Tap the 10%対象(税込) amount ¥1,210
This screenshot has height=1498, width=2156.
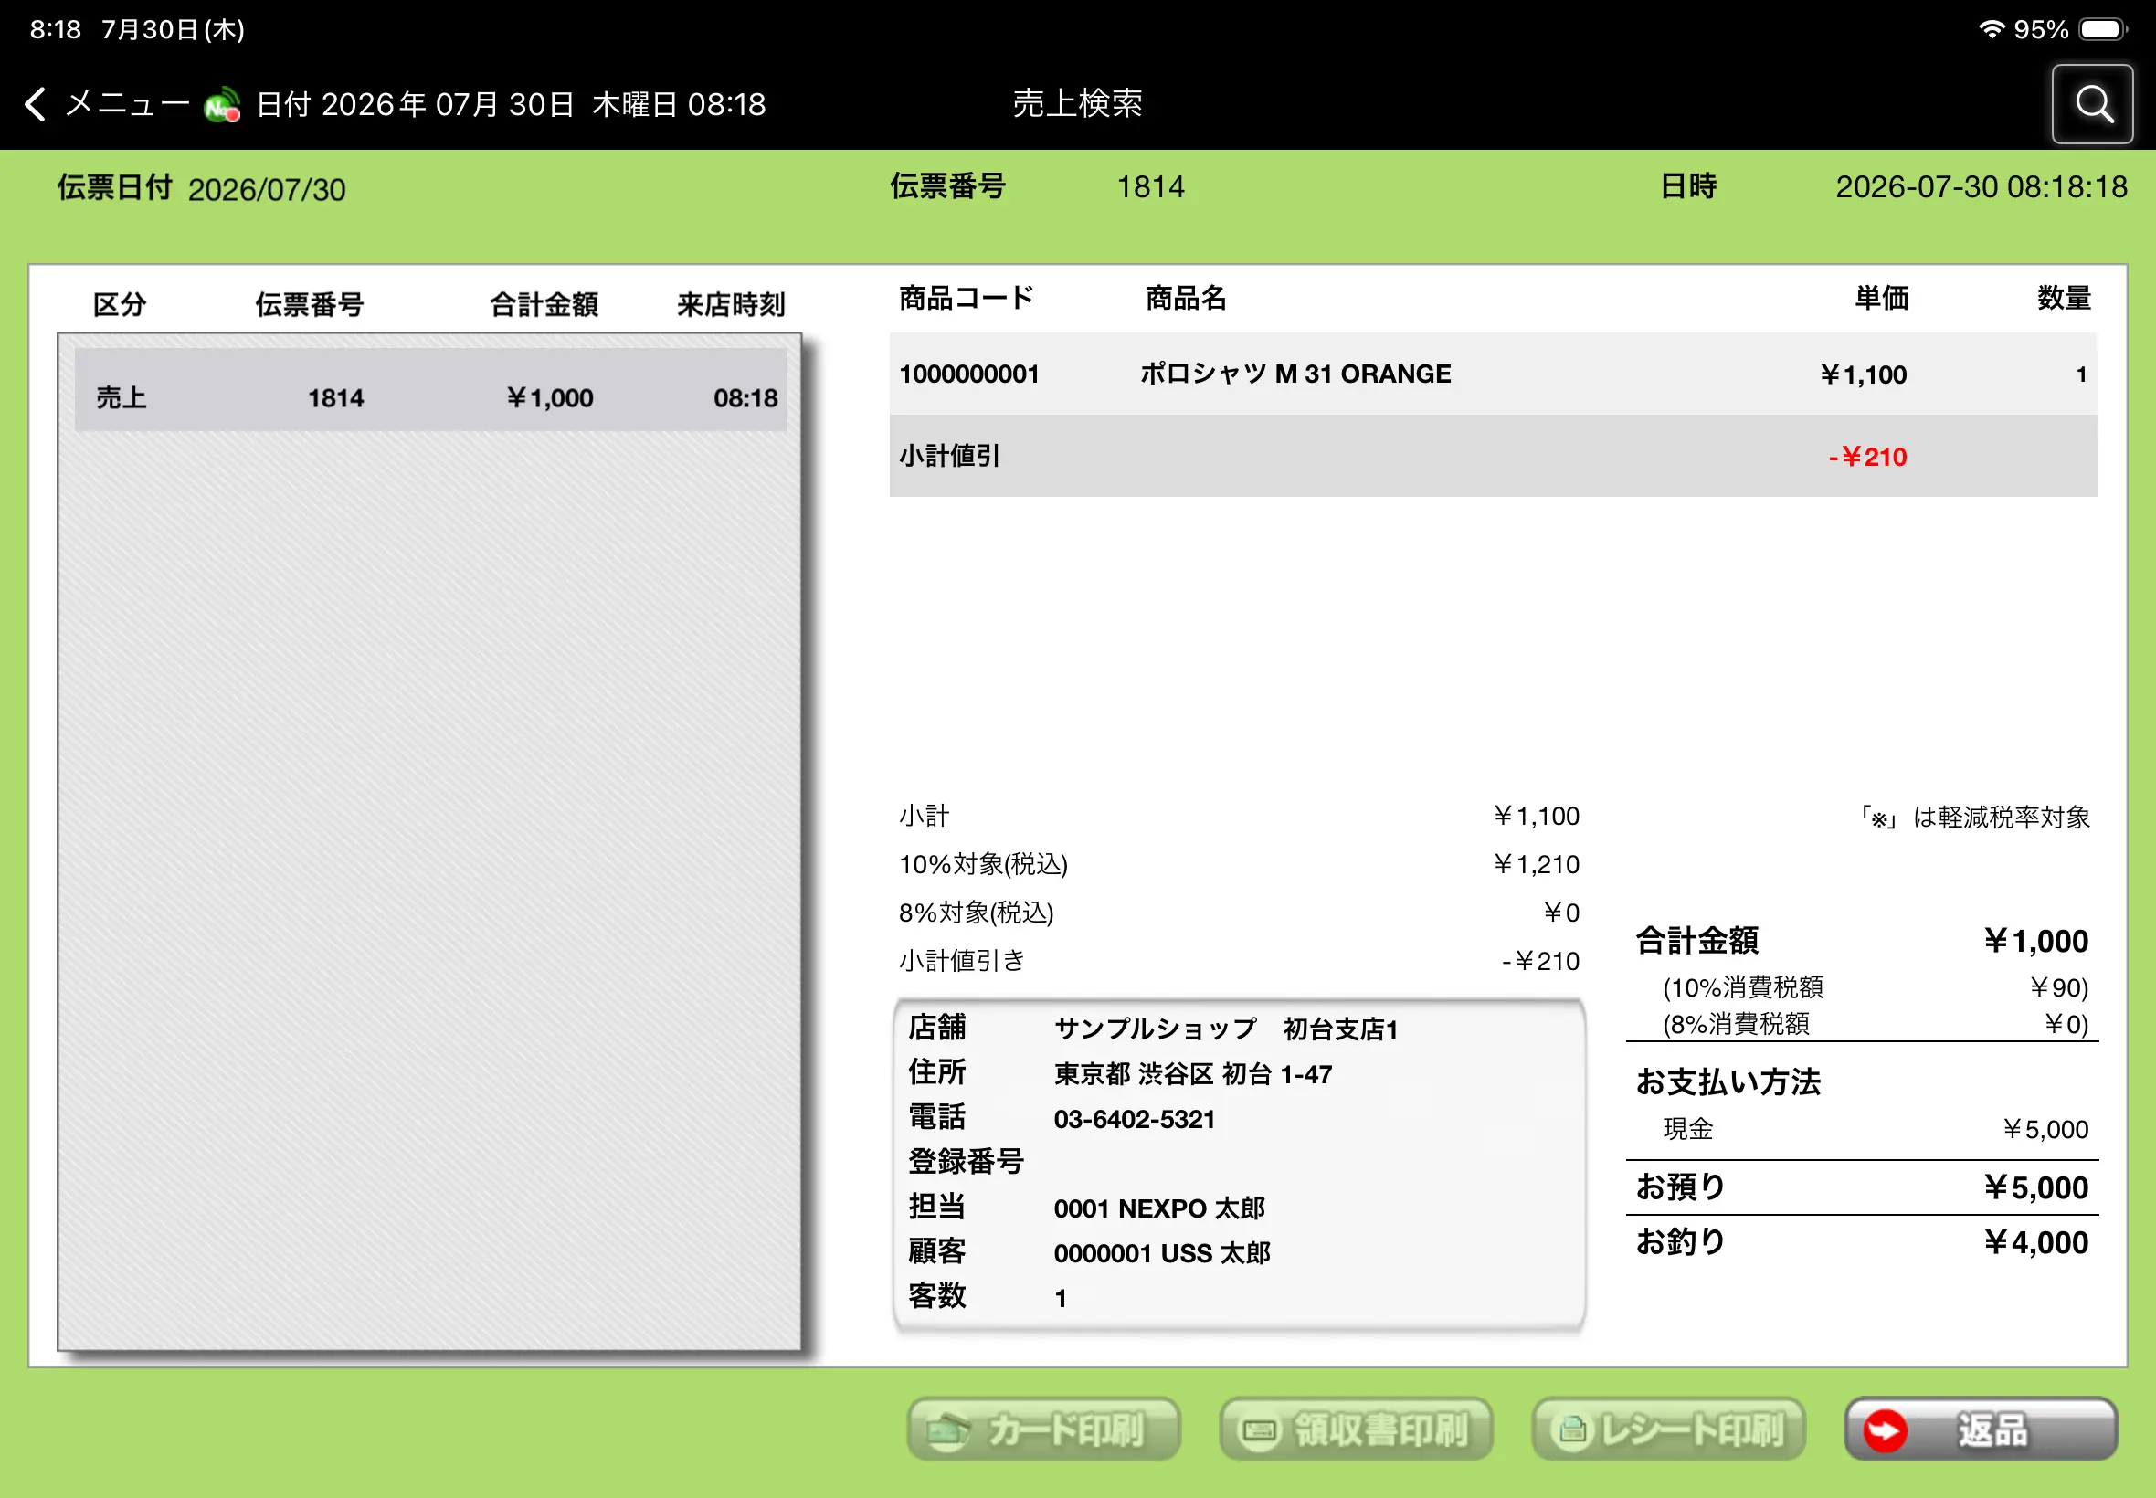[1537, 864]
